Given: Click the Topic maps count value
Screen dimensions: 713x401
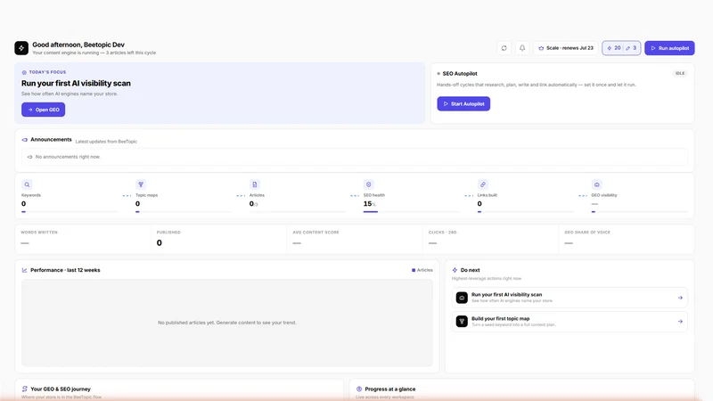Looking at the screenshot, I should click(138, 204).
